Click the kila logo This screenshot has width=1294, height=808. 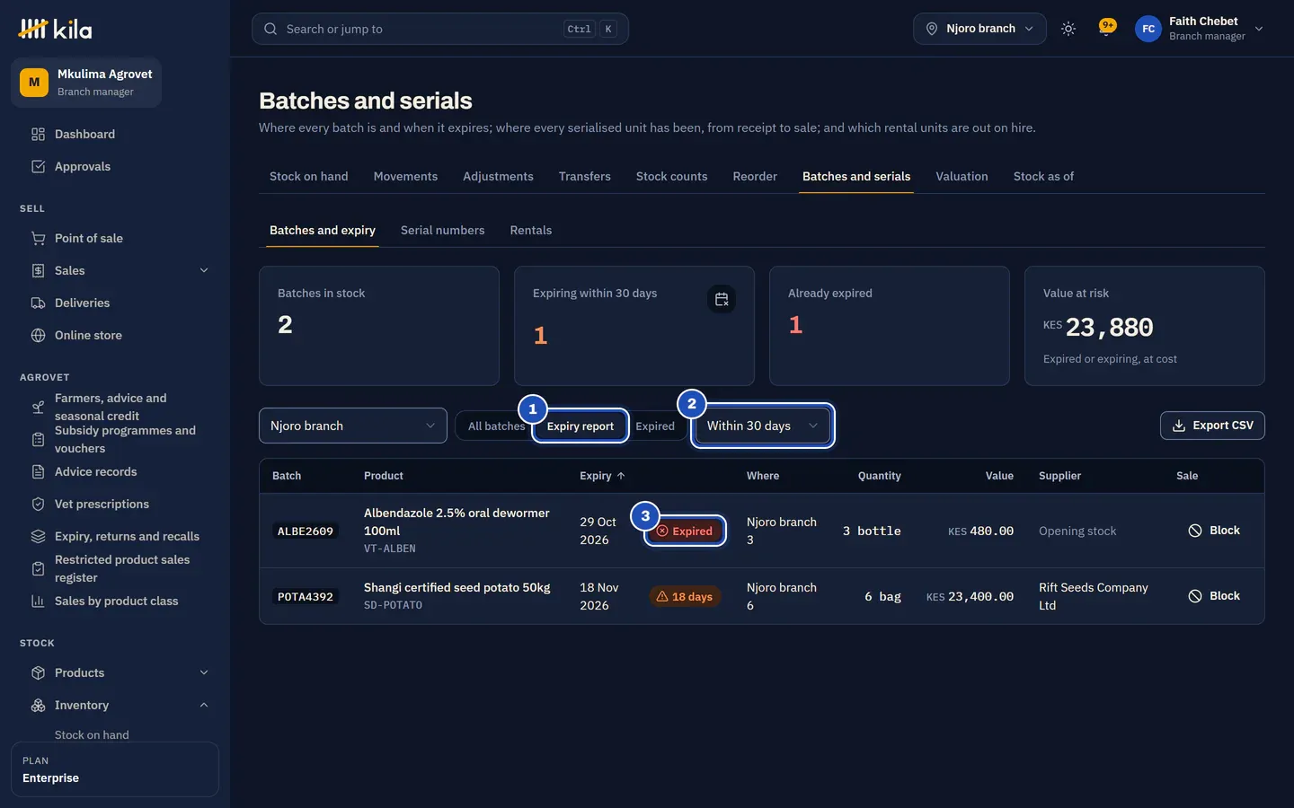56,29
